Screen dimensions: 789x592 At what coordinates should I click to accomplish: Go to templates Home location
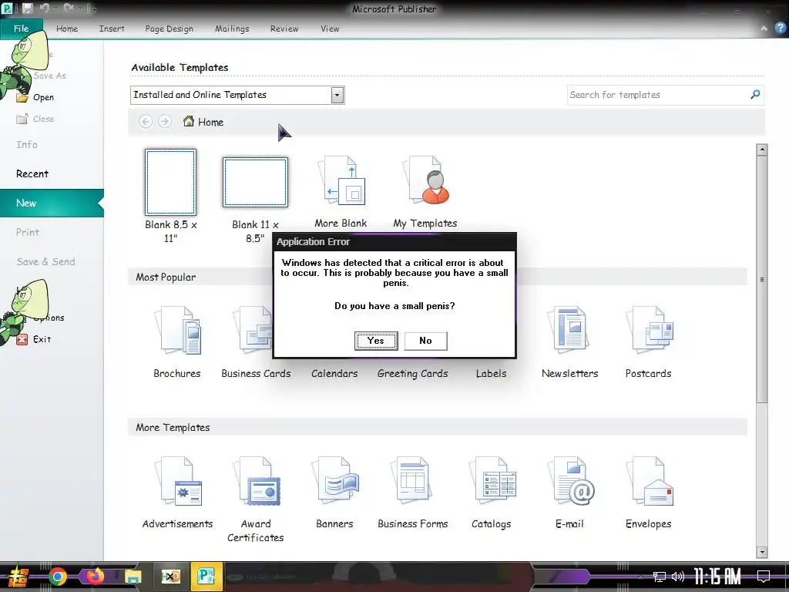point(203,122)
